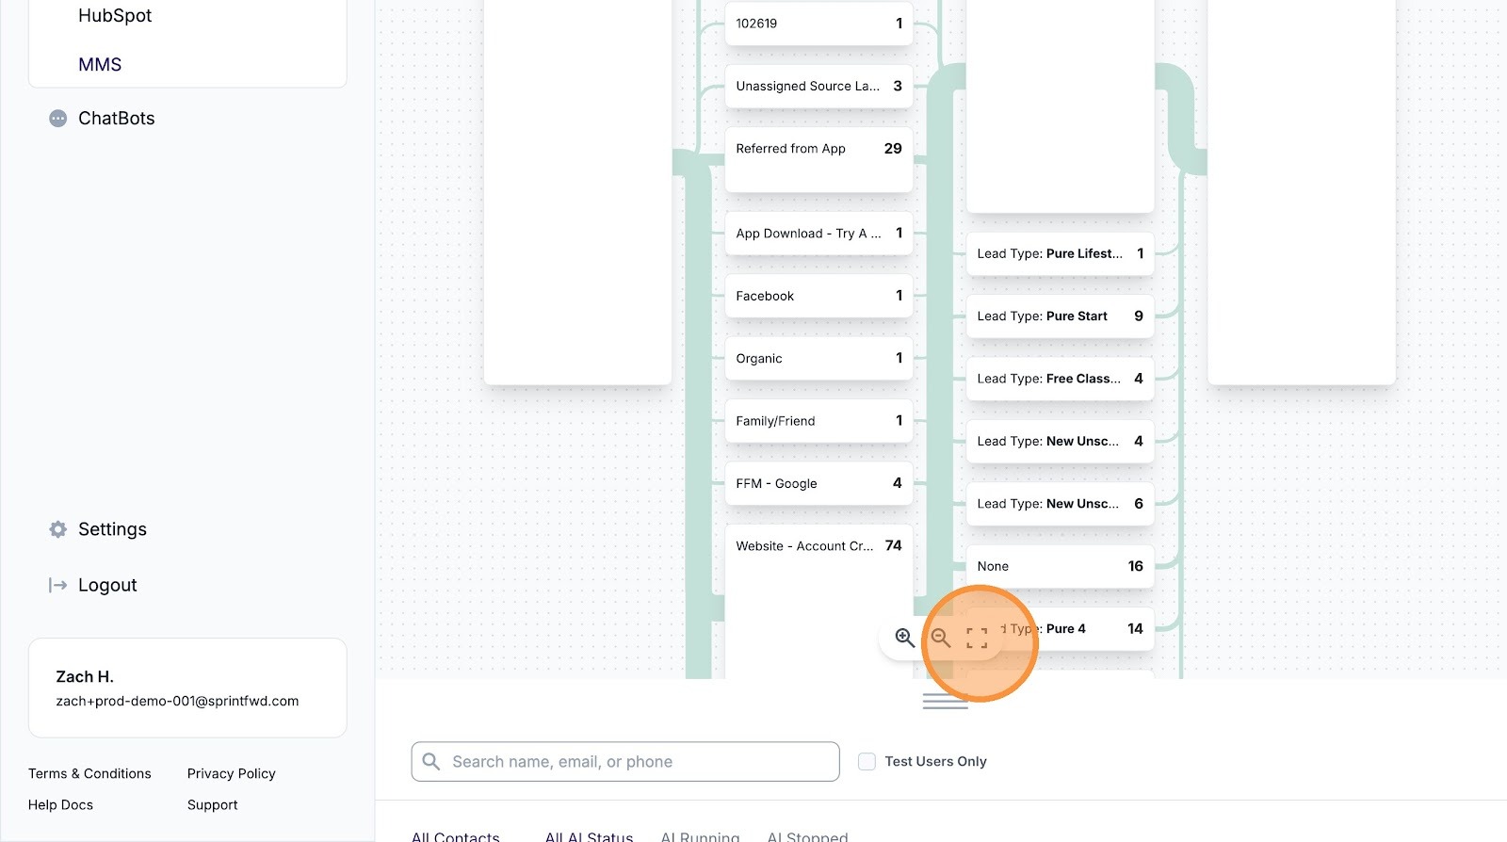
Task: Open the HubSpot integration
Action: coord(115,16)
